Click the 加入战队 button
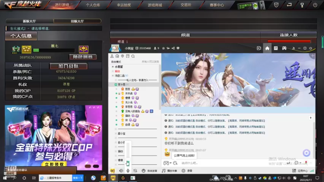 click(x=68, y=66)
